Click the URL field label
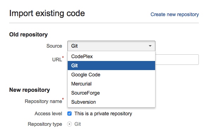Image resolution: width=208 pixels, height=130 pixels. click(57, 60)
